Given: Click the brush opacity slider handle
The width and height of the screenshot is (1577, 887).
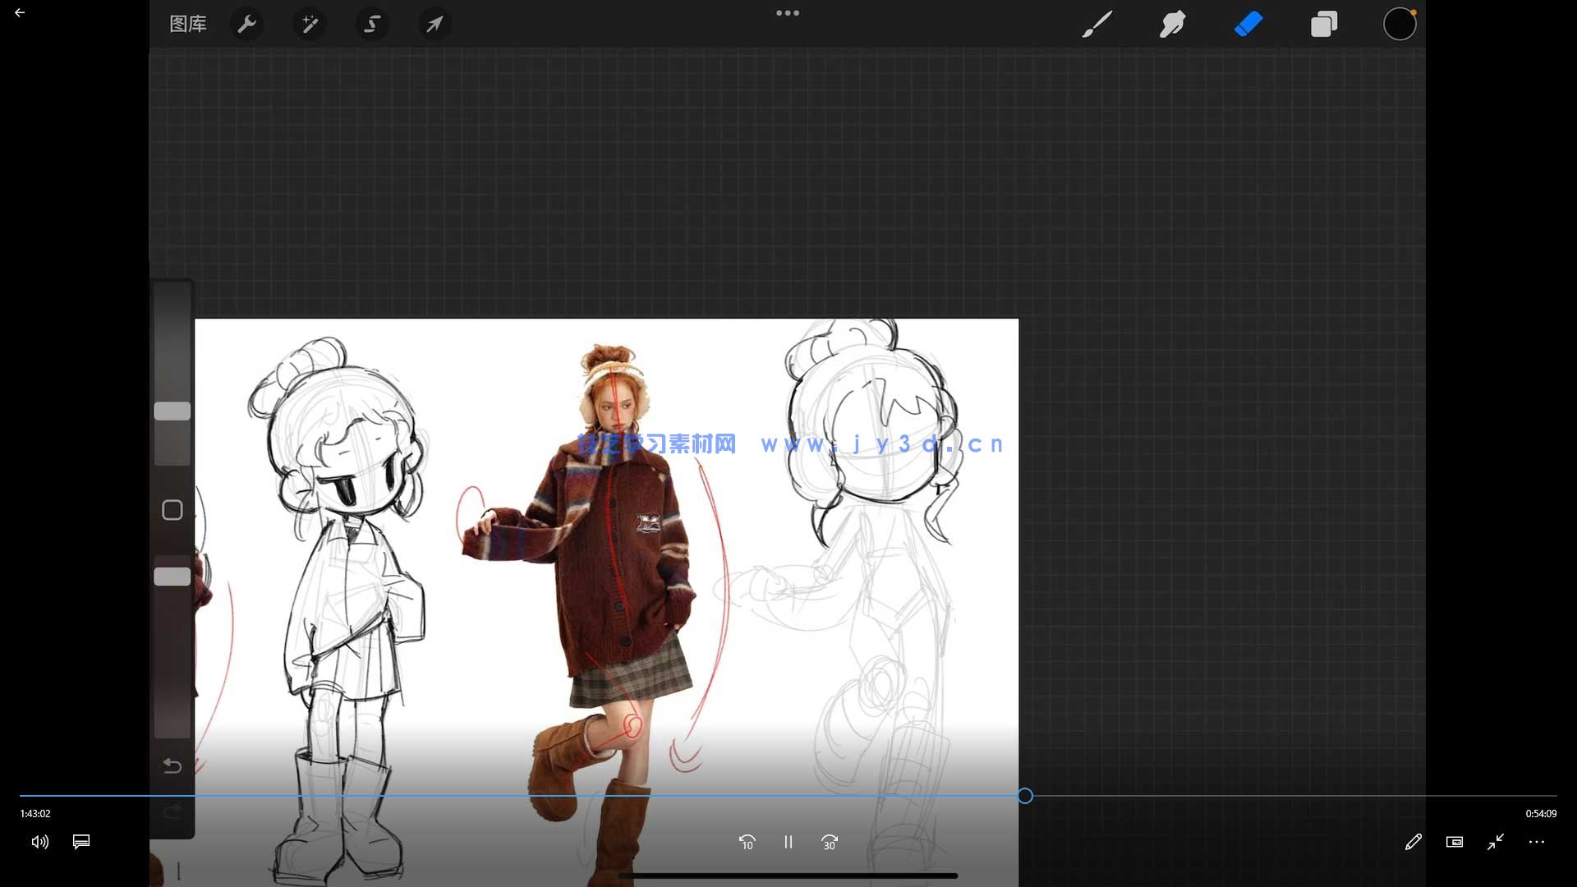Looking at the screenshot, I should tap(172, 577).
